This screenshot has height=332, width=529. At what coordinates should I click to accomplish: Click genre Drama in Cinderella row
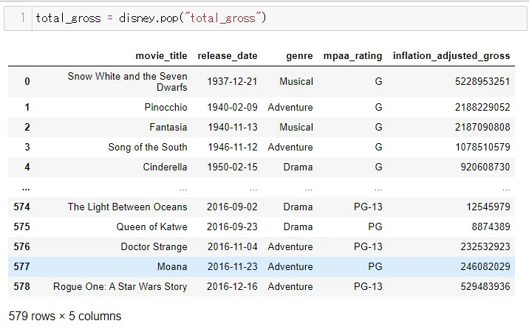298,167
